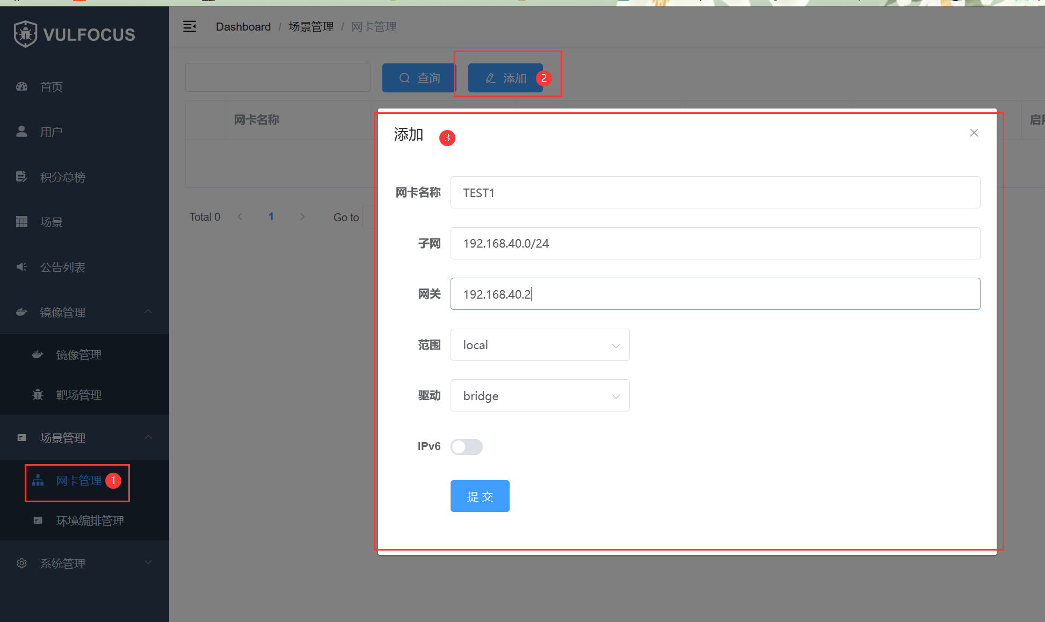Click the 积分总榜 scoreboard icon
Screen dimensions: 1045x622
coord(21,177)
